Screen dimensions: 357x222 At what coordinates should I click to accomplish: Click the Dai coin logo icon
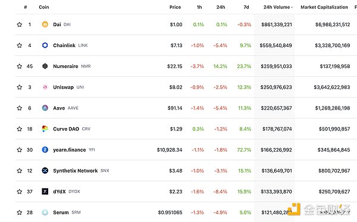tap(45, 24)
